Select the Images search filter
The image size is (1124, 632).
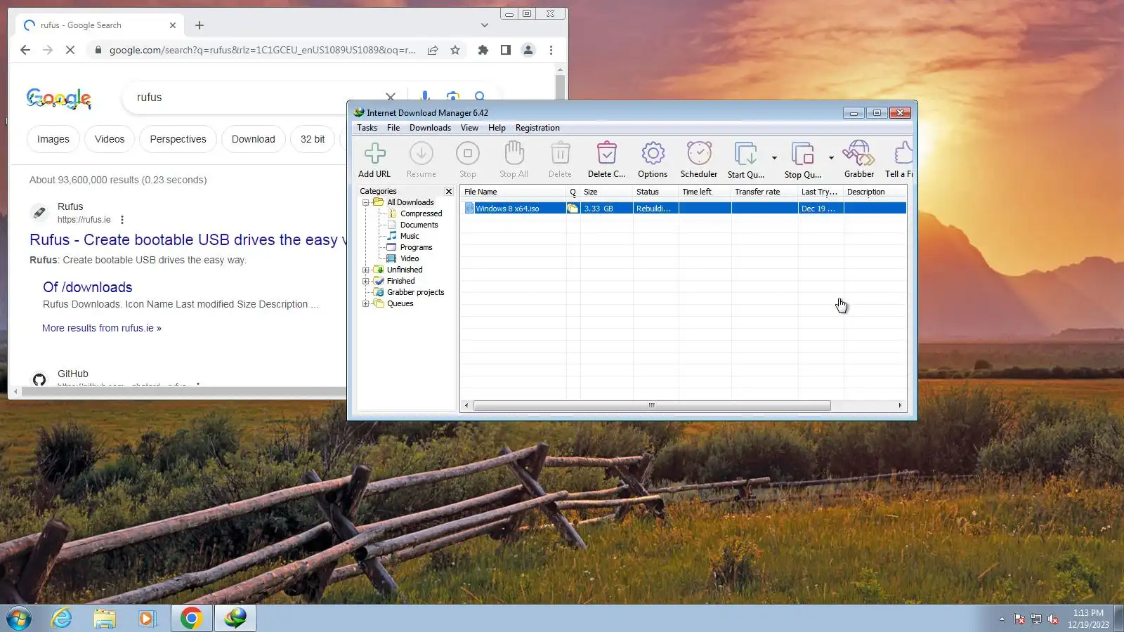click(x=53, y=139)
